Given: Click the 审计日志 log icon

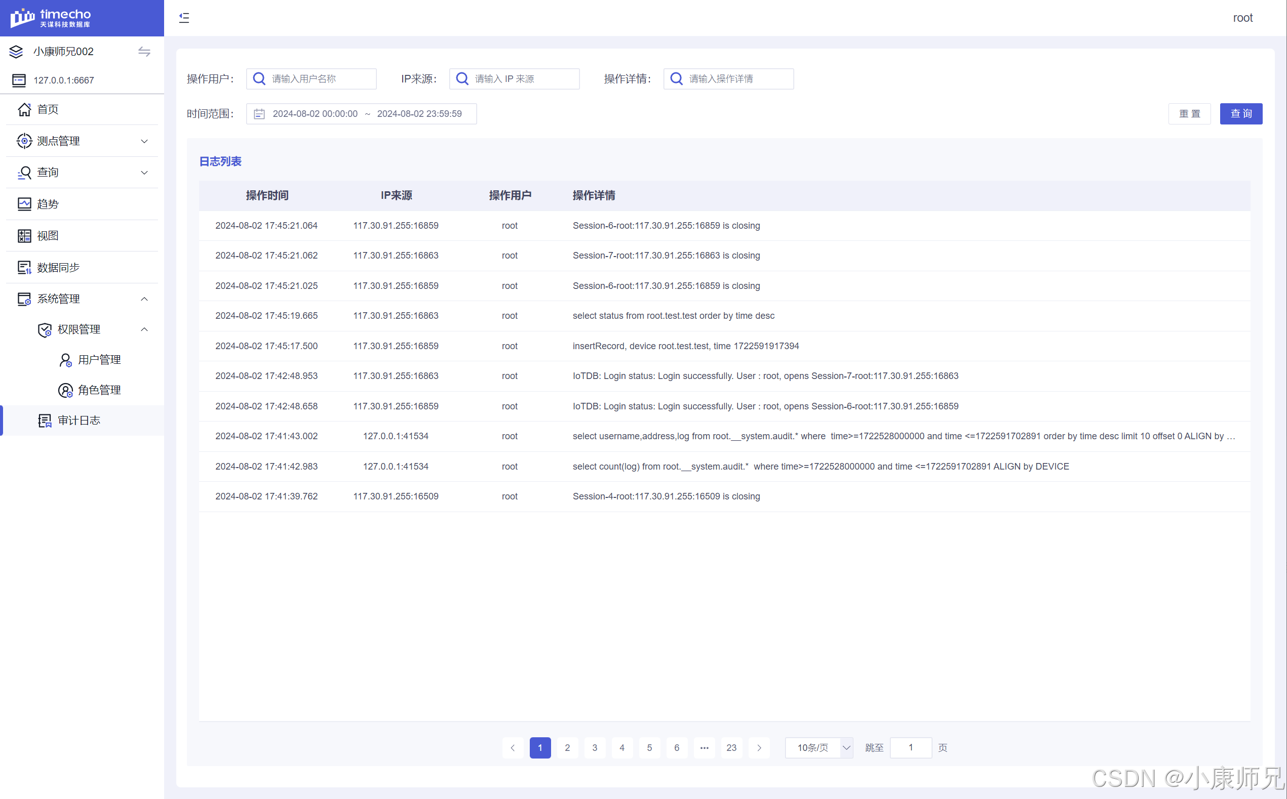Looking at the screenshot, I should (45, 420).
